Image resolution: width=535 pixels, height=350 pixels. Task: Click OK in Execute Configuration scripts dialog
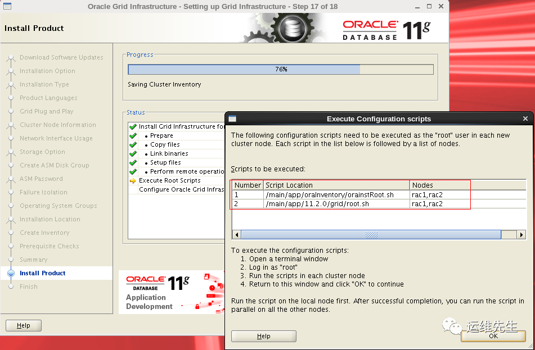coord(493,336)
